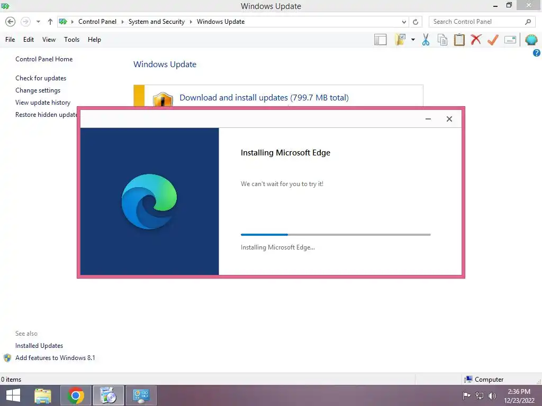The height and width of the screenshot is (406, 542).
Task: Click the Forward navigation arrow
Action: point(25,22)
